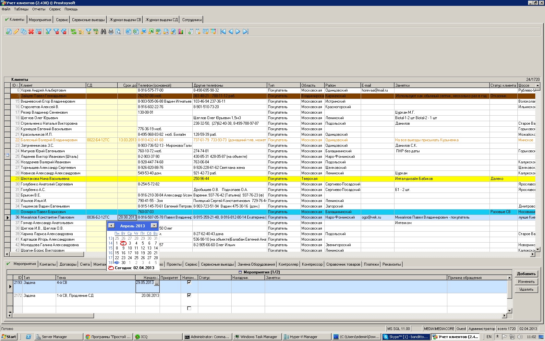The height and width of the screenshot is (341, 545).
Task: Export to CSV toolbar icon
Action: tap(158, 32)
